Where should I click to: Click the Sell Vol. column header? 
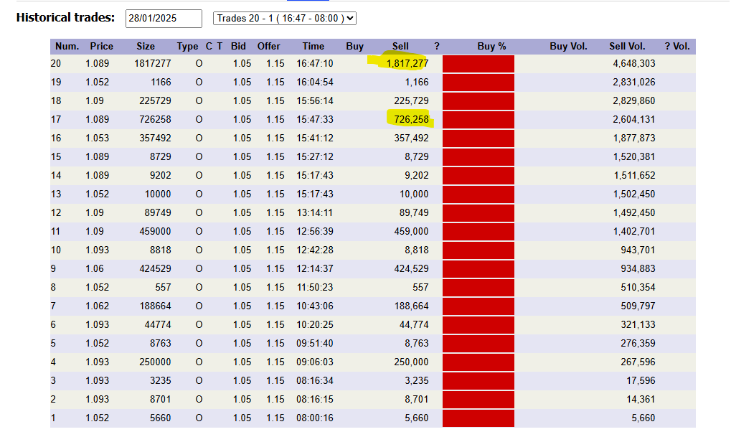[627, 46]
